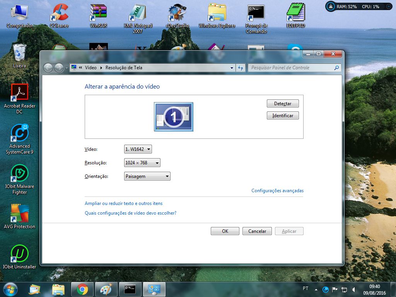Click the Detectar button
This screenshot has height=297, width=396.
(283, 104)
